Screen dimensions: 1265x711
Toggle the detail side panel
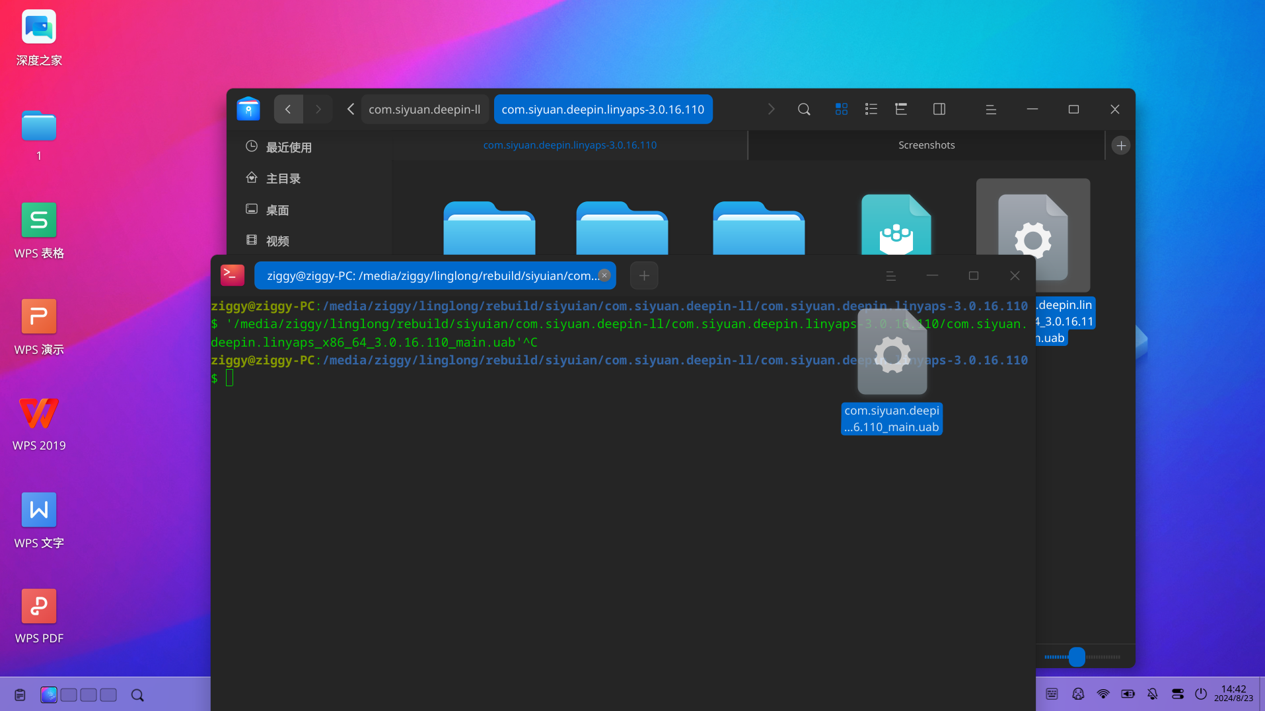point(939,109)
